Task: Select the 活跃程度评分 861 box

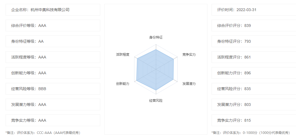Action: point(254,57)
